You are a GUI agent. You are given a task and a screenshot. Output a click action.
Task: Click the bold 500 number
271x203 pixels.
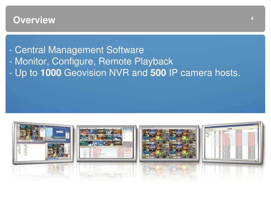click(158, 73)
